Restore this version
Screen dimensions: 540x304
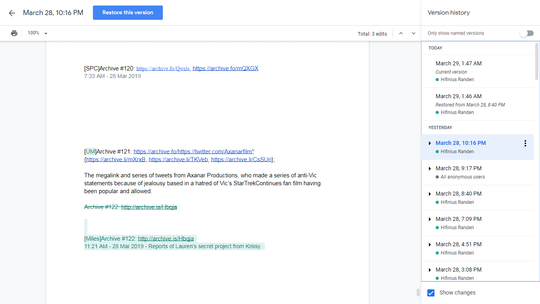point(128,13)
